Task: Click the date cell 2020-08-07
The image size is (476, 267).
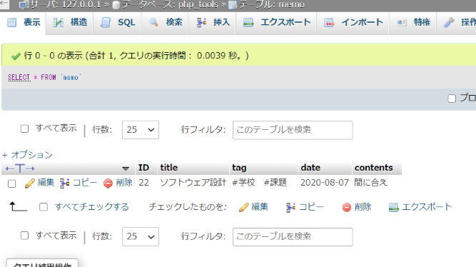Action: (x=325, y=183)
